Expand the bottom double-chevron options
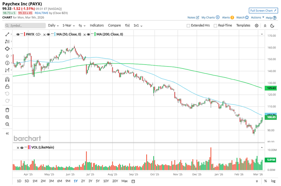 pos(257,181)
